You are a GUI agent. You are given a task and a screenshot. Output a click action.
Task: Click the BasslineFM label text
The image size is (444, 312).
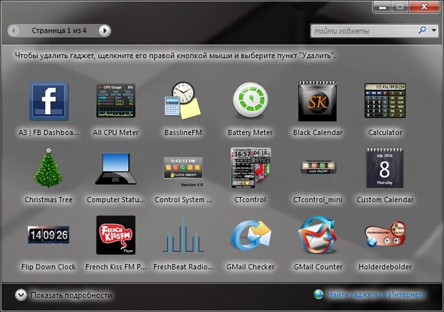pyautogui.click(x=183, y=132)
